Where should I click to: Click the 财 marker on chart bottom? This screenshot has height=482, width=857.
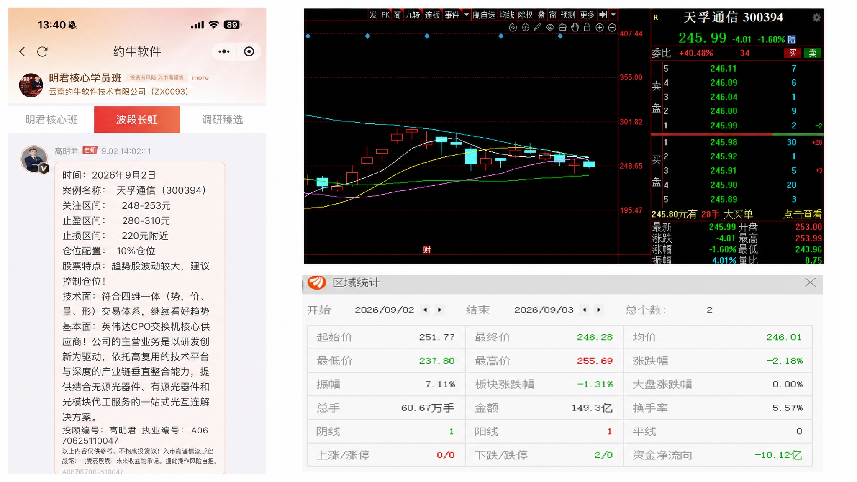tap(427, 250)
